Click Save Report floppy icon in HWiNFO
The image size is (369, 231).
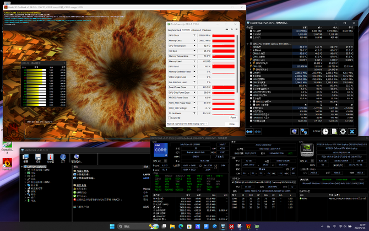click(38, 157)
